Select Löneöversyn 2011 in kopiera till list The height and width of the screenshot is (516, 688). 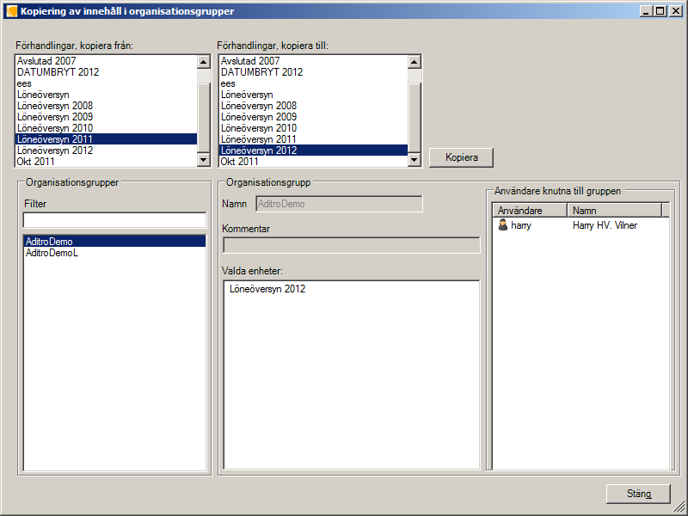tap(313, 139)
